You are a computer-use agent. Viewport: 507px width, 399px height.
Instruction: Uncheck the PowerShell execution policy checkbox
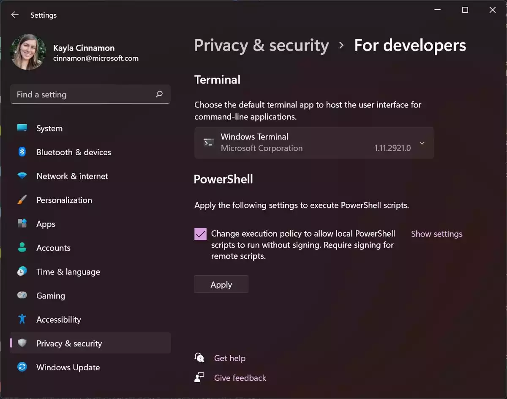click(x=201, y=234)
